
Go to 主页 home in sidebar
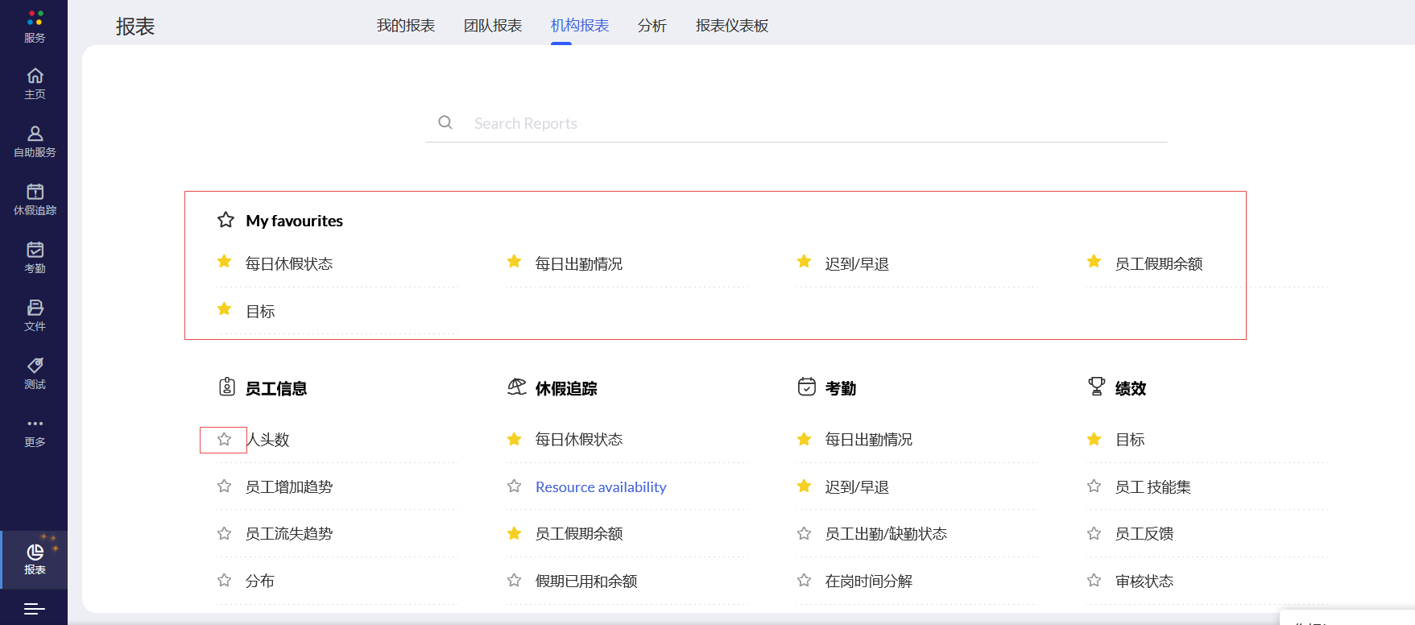(x=35, y=83)
